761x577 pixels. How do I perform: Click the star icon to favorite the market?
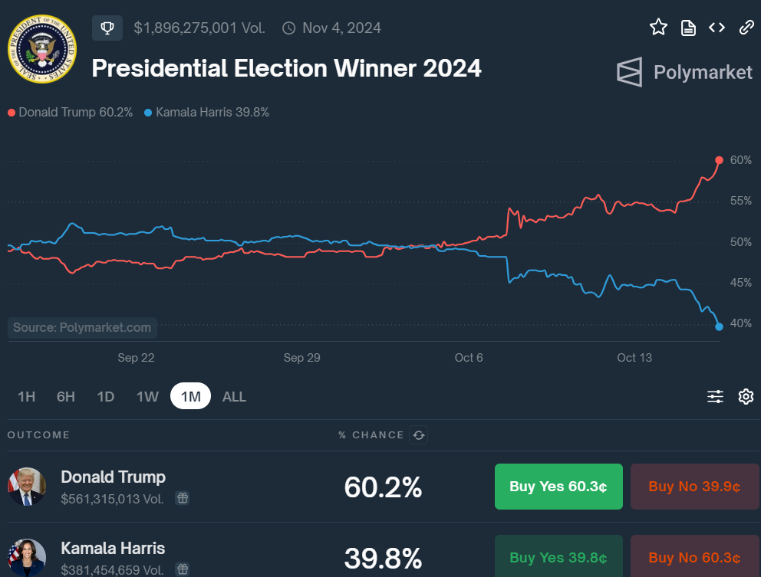tap(658, 27)
